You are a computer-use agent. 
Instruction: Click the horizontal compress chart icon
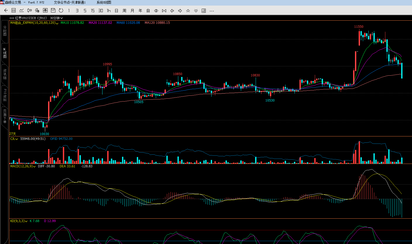click(x=164, y=11)
